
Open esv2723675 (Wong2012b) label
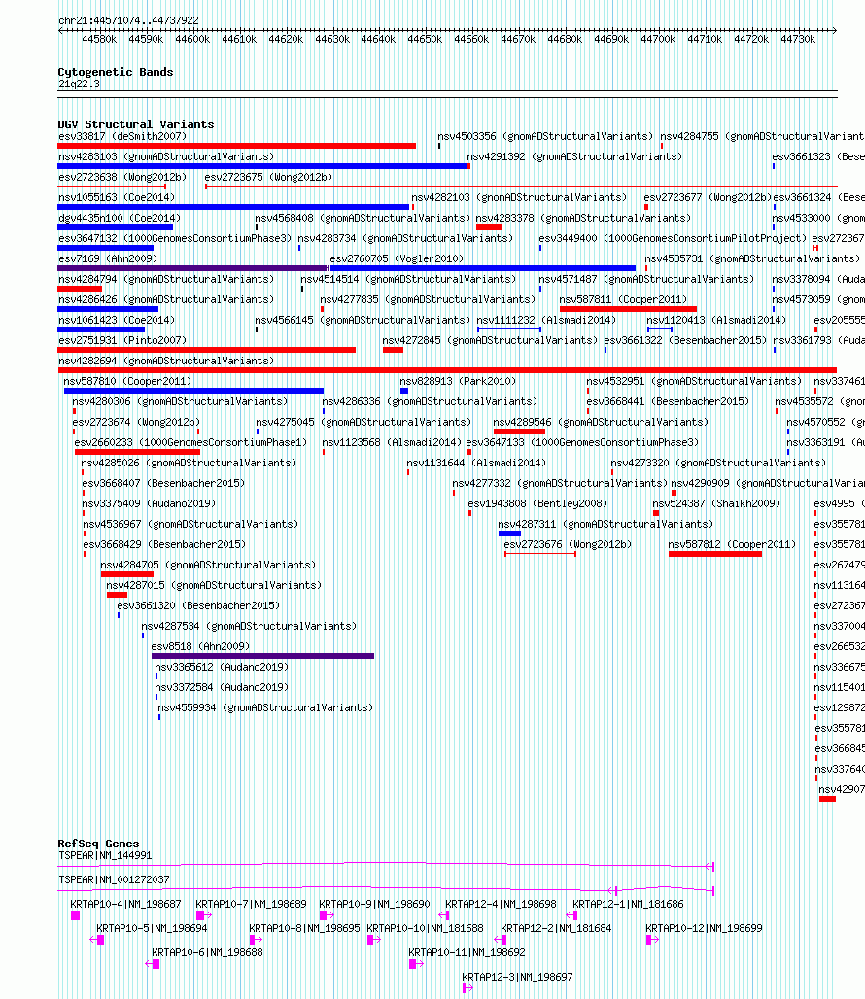269,177
